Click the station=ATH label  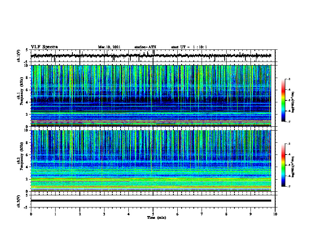click(x=145, y=47)
